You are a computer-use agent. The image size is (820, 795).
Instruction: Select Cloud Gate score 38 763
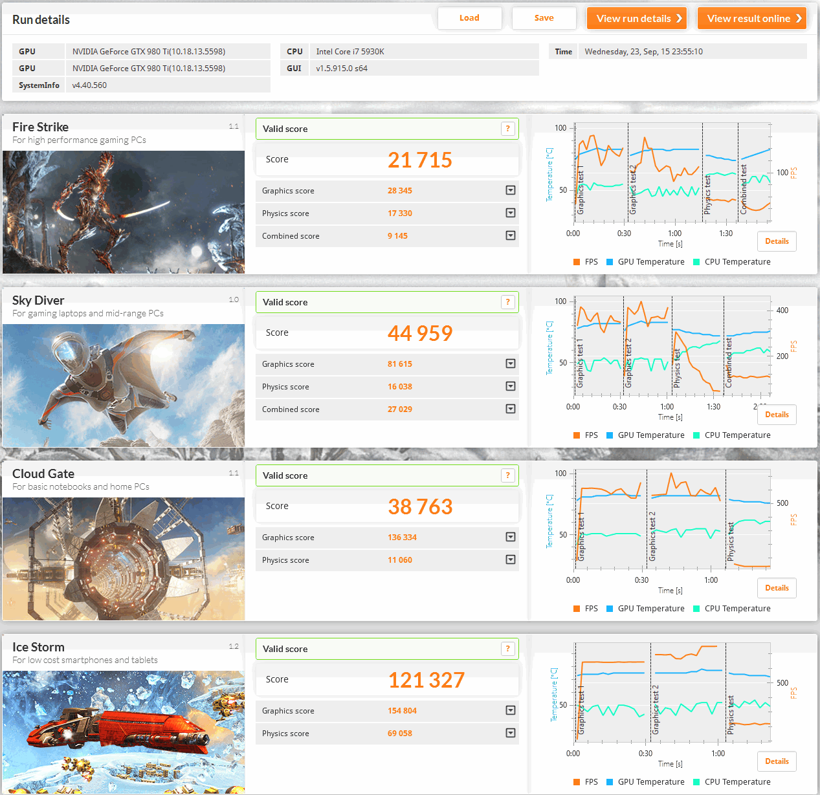(x=420, y=506)
